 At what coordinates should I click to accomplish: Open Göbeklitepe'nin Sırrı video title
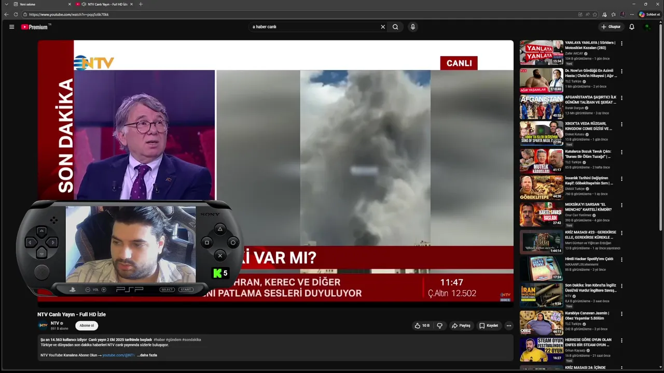tap(589, 180)
